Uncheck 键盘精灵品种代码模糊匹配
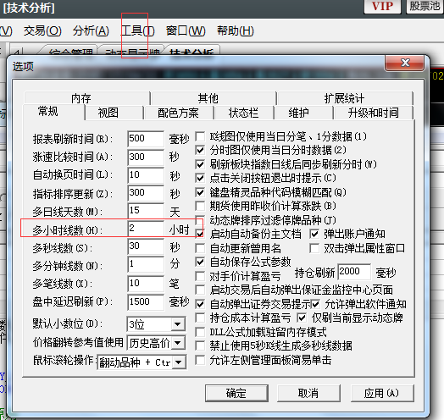Viewport: 444px width, 420px height. (x=200, y=192)
